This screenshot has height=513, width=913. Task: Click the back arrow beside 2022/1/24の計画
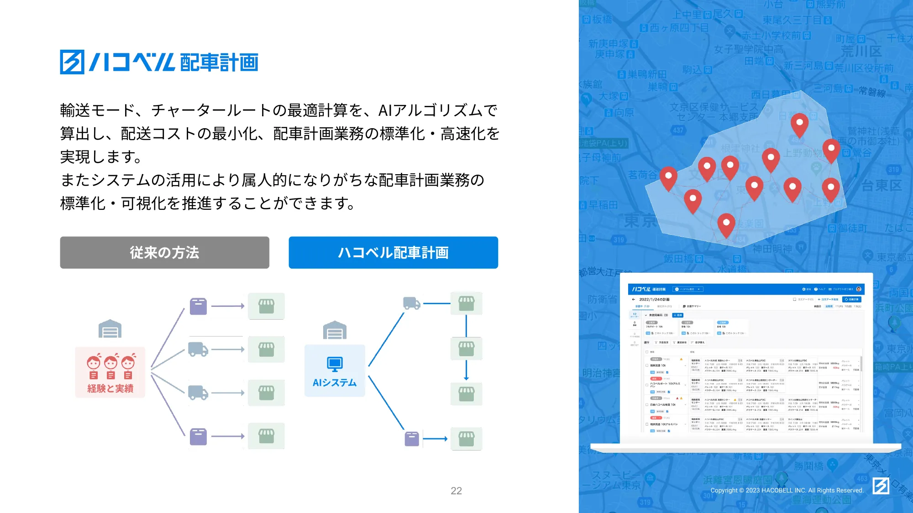[634, 300]
